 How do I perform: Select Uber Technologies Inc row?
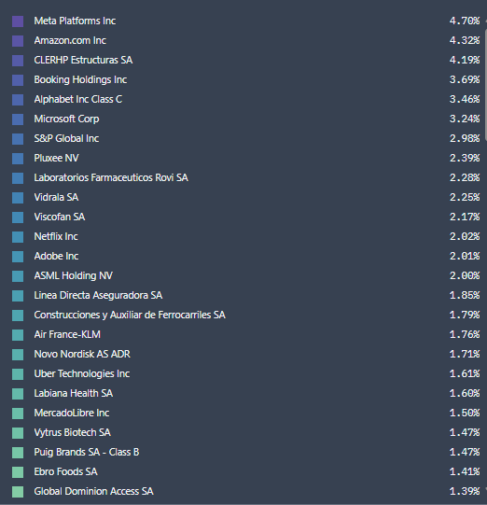point(82,374)
